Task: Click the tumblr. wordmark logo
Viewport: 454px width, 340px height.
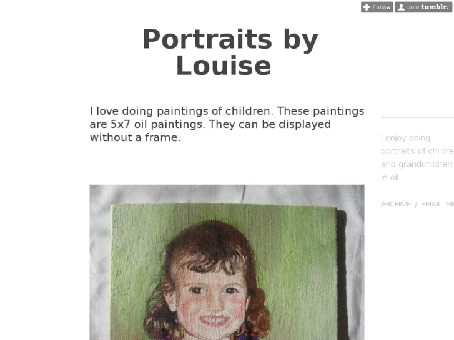Action: point(435,7)
